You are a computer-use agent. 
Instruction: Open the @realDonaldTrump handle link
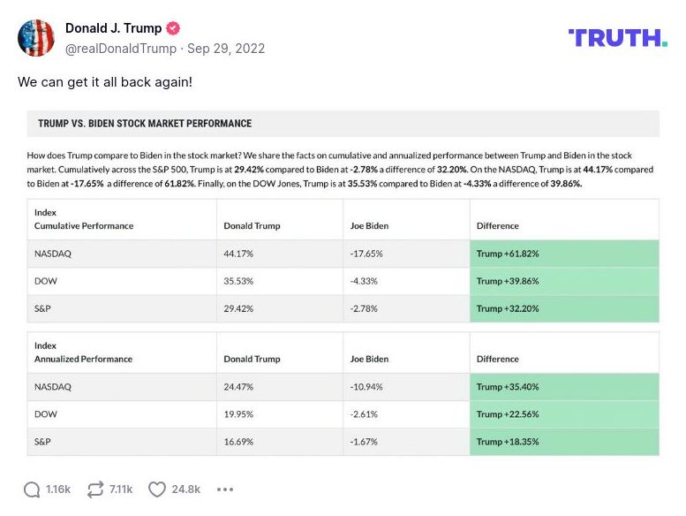(x=120, y=49)
